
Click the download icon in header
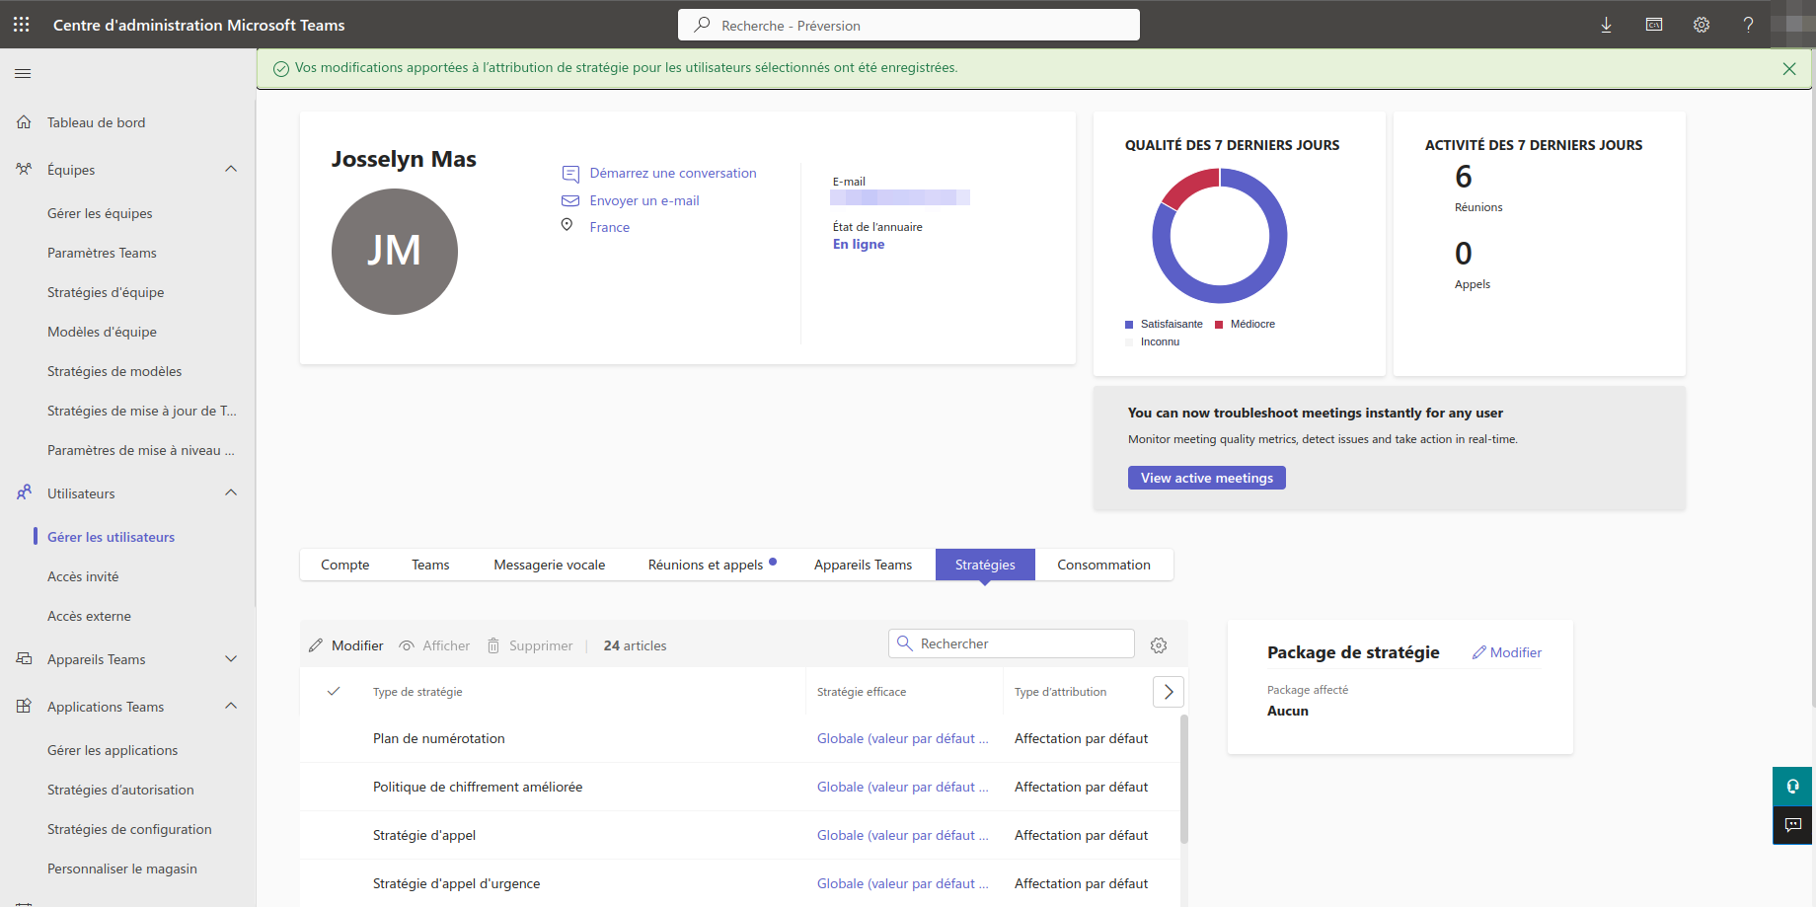1606,25
